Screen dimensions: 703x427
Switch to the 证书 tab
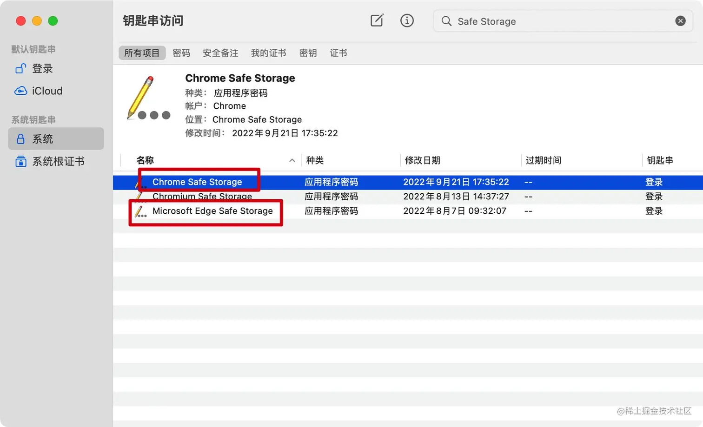point(338,53)
